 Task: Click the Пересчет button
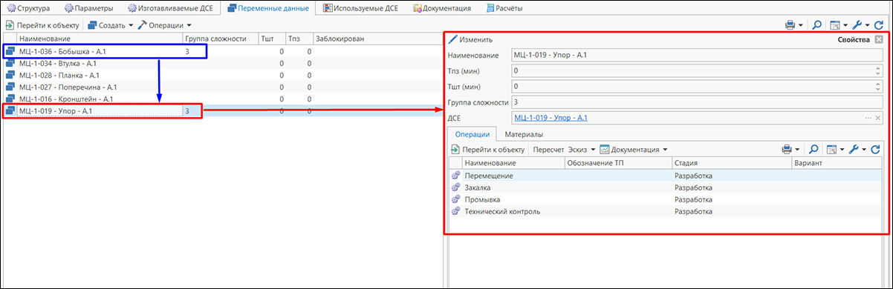[549, 149]
